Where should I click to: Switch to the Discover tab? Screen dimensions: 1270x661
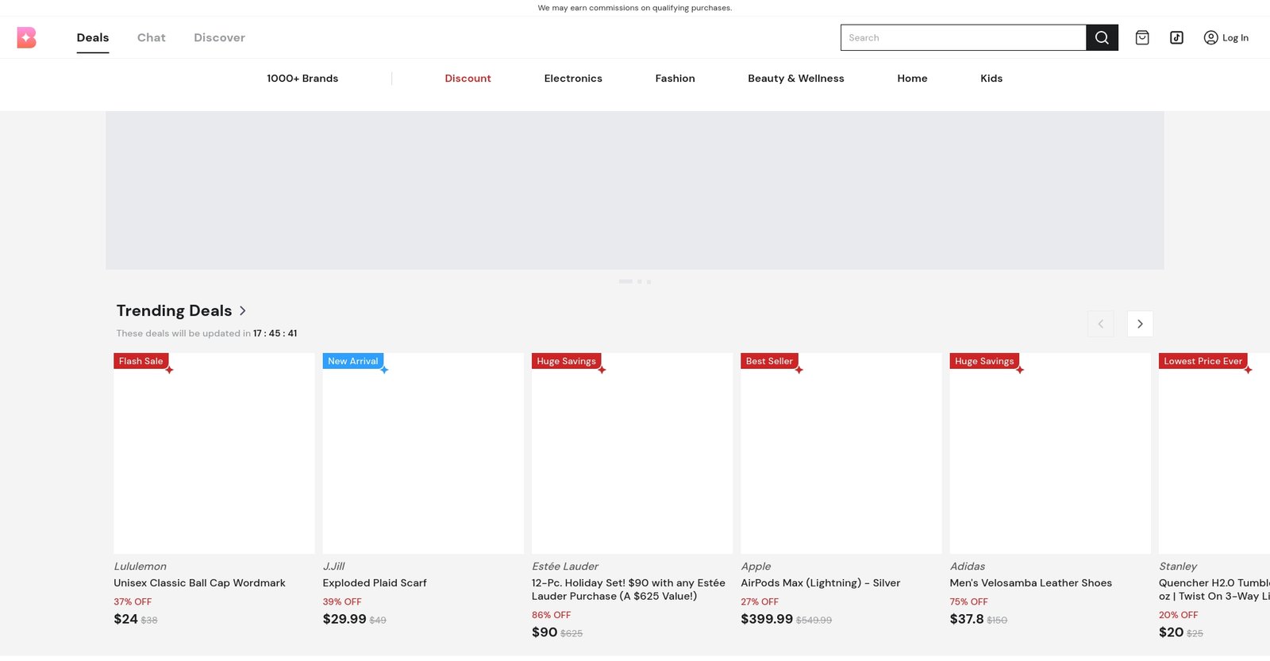[x=219, y=37]
